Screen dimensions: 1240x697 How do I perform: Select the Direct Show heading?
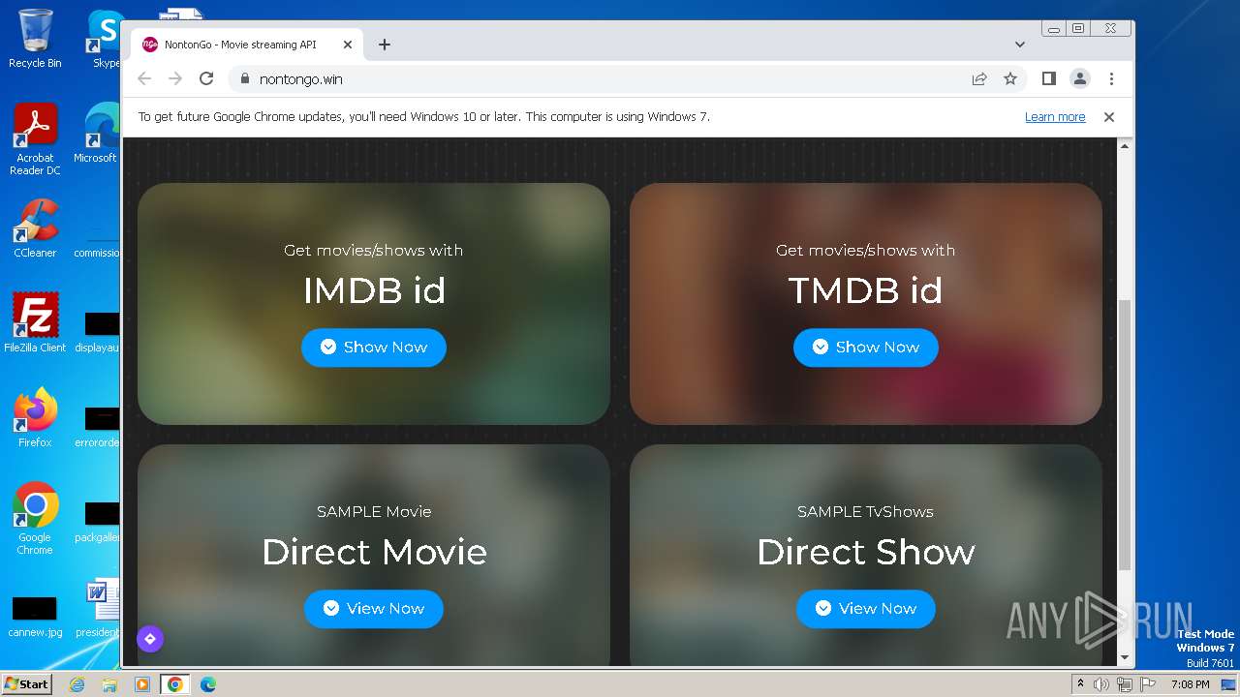[x=866, y=552]
